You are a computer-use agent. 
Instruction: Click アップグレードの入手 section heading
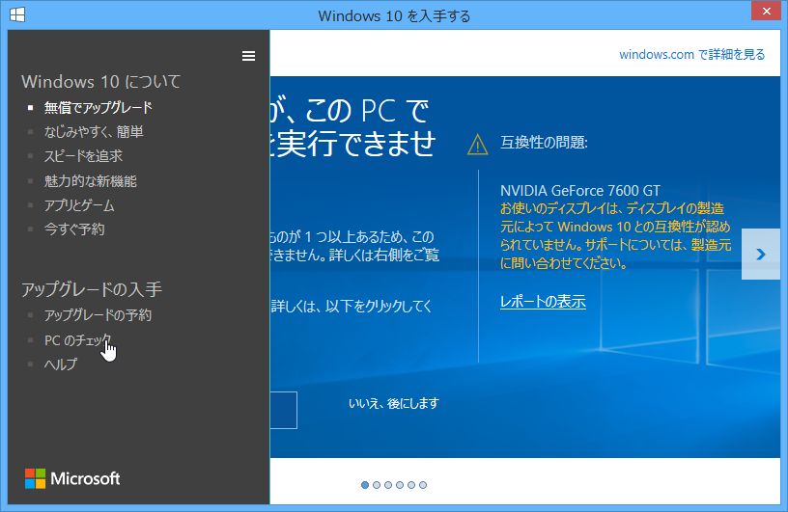(x=92, y=289)
